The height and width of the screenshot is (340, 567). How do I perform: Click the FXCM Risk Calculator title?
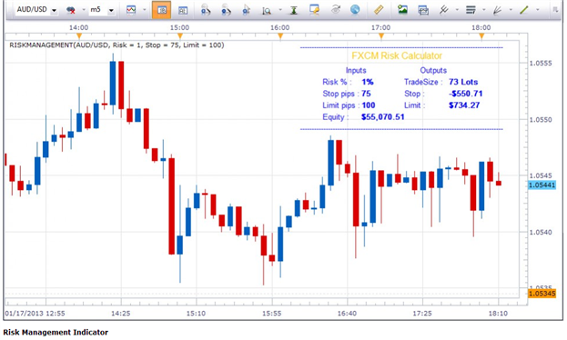pyautogui.click(x=397, y=55)
